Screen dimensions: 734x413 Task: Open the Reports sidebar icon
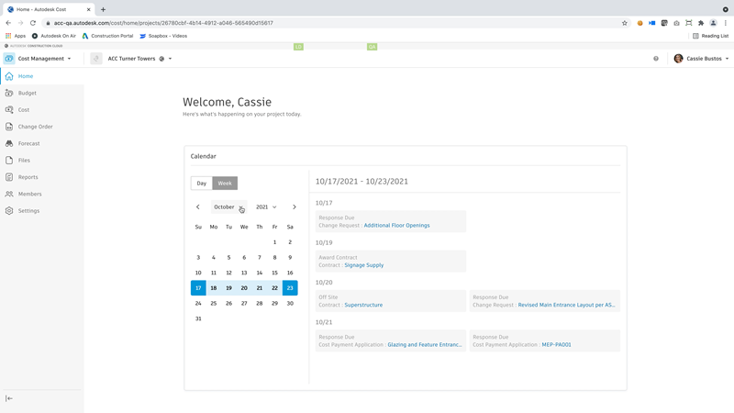tap(9, 177)
